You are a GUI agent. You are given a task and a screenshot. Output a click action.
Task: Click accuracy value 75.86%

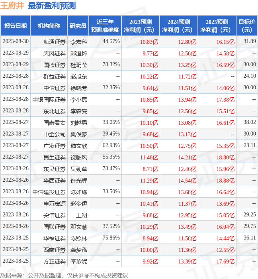pos(111,238)
